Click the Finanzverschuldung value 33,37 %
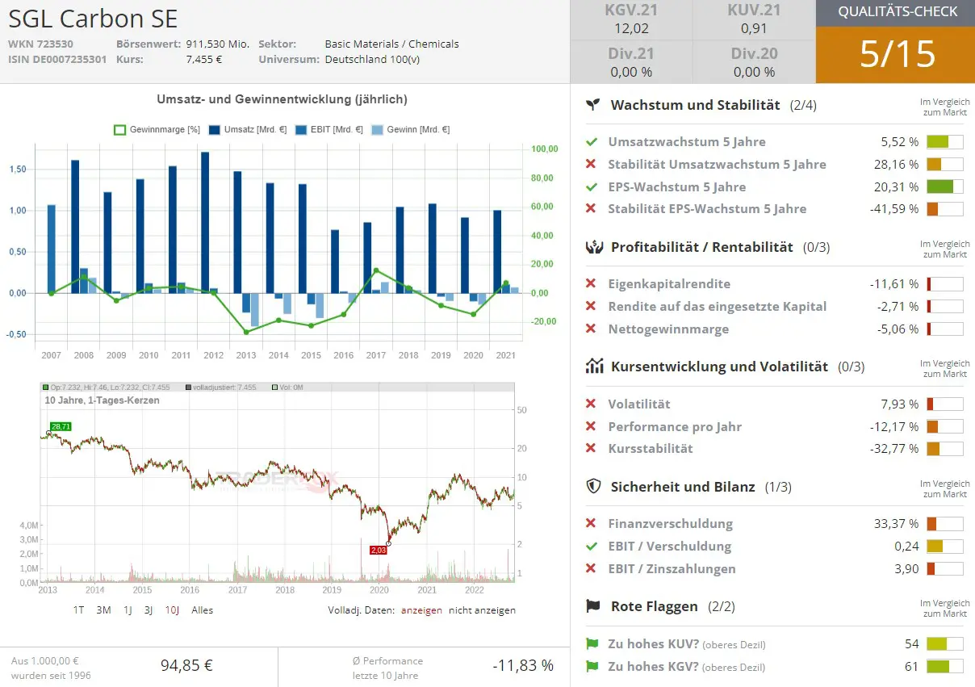Image resolution: width=975 pixels, height=687 pixels. click(896, 524)
